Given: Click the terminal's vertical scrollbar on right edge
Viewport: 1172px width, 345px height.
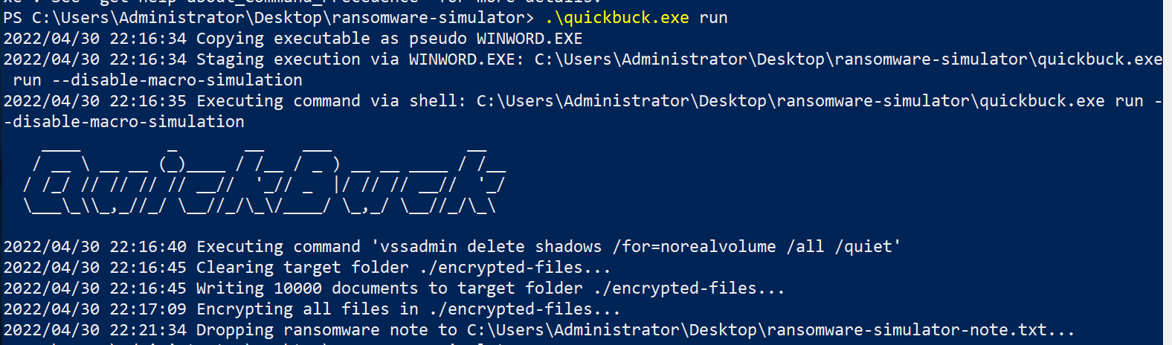Looking at the screenshot, I should (x=1167, y=172).
